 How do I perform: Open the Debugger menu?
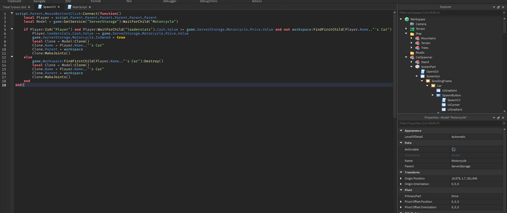169,1
